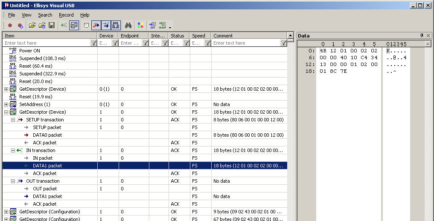Toggle the red-blue arrows transactions filter
434x221 pixels.
[x=96, y=26]
